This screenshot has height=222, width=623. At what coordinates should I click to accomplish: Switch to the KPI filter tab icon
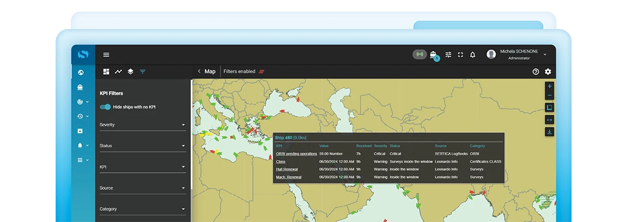(x=143, y=72)
